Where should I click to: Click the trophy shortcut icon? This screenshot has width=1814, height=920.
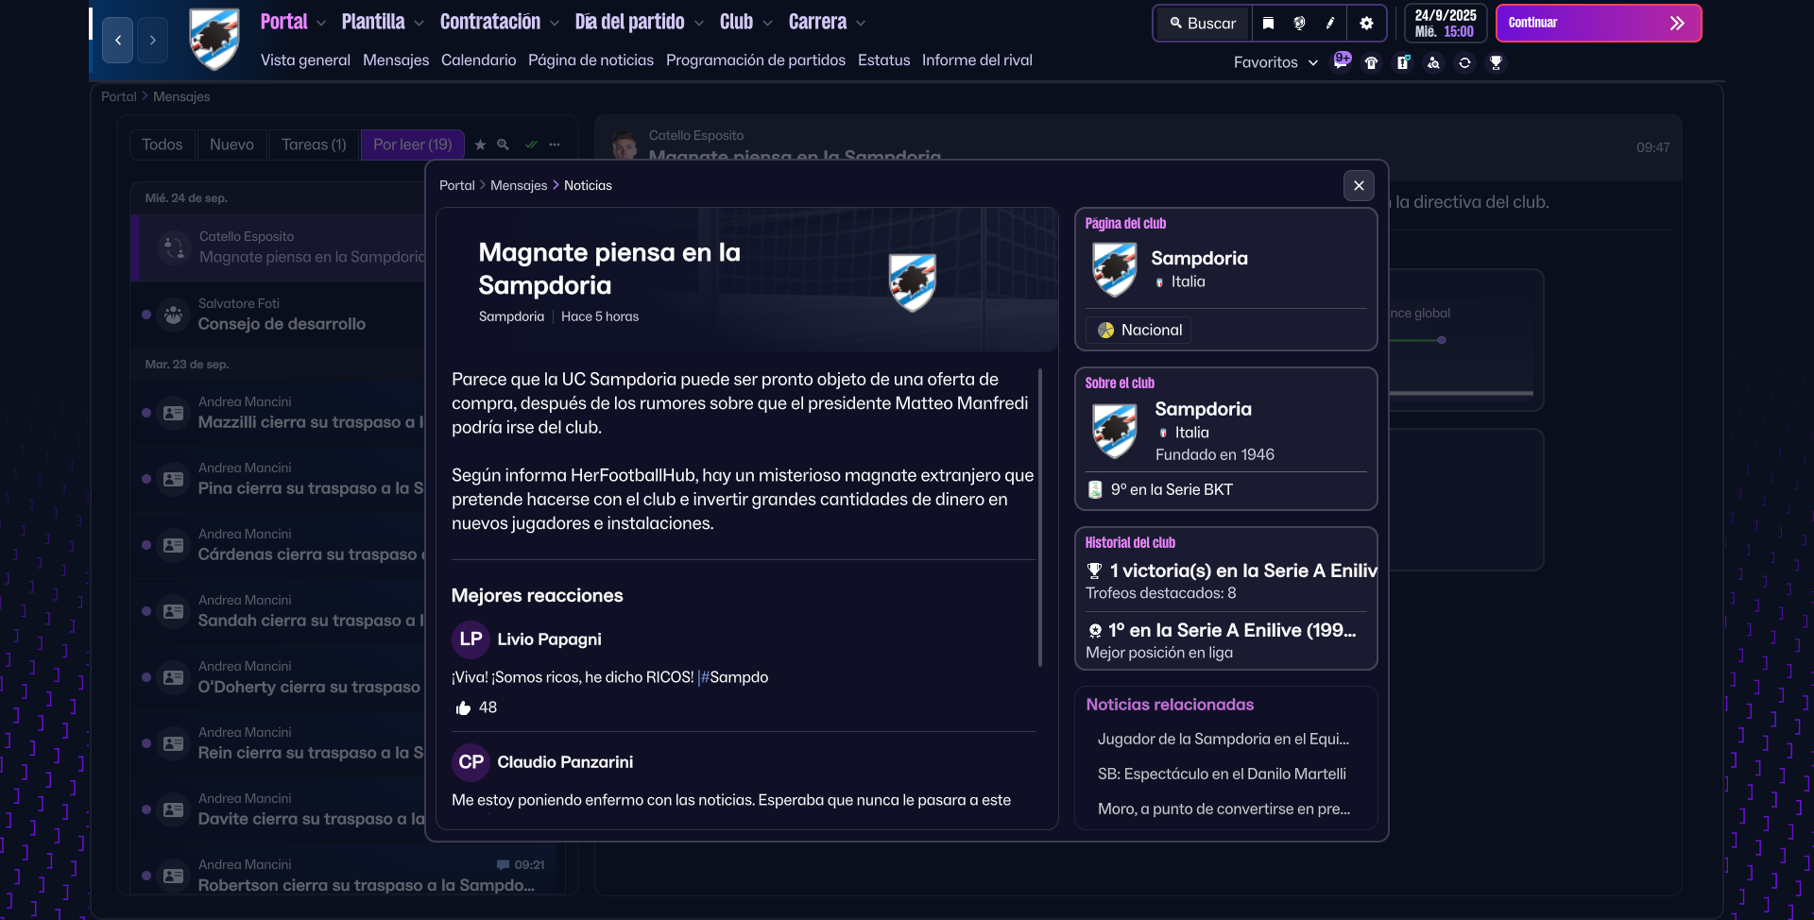[1496, 63]
